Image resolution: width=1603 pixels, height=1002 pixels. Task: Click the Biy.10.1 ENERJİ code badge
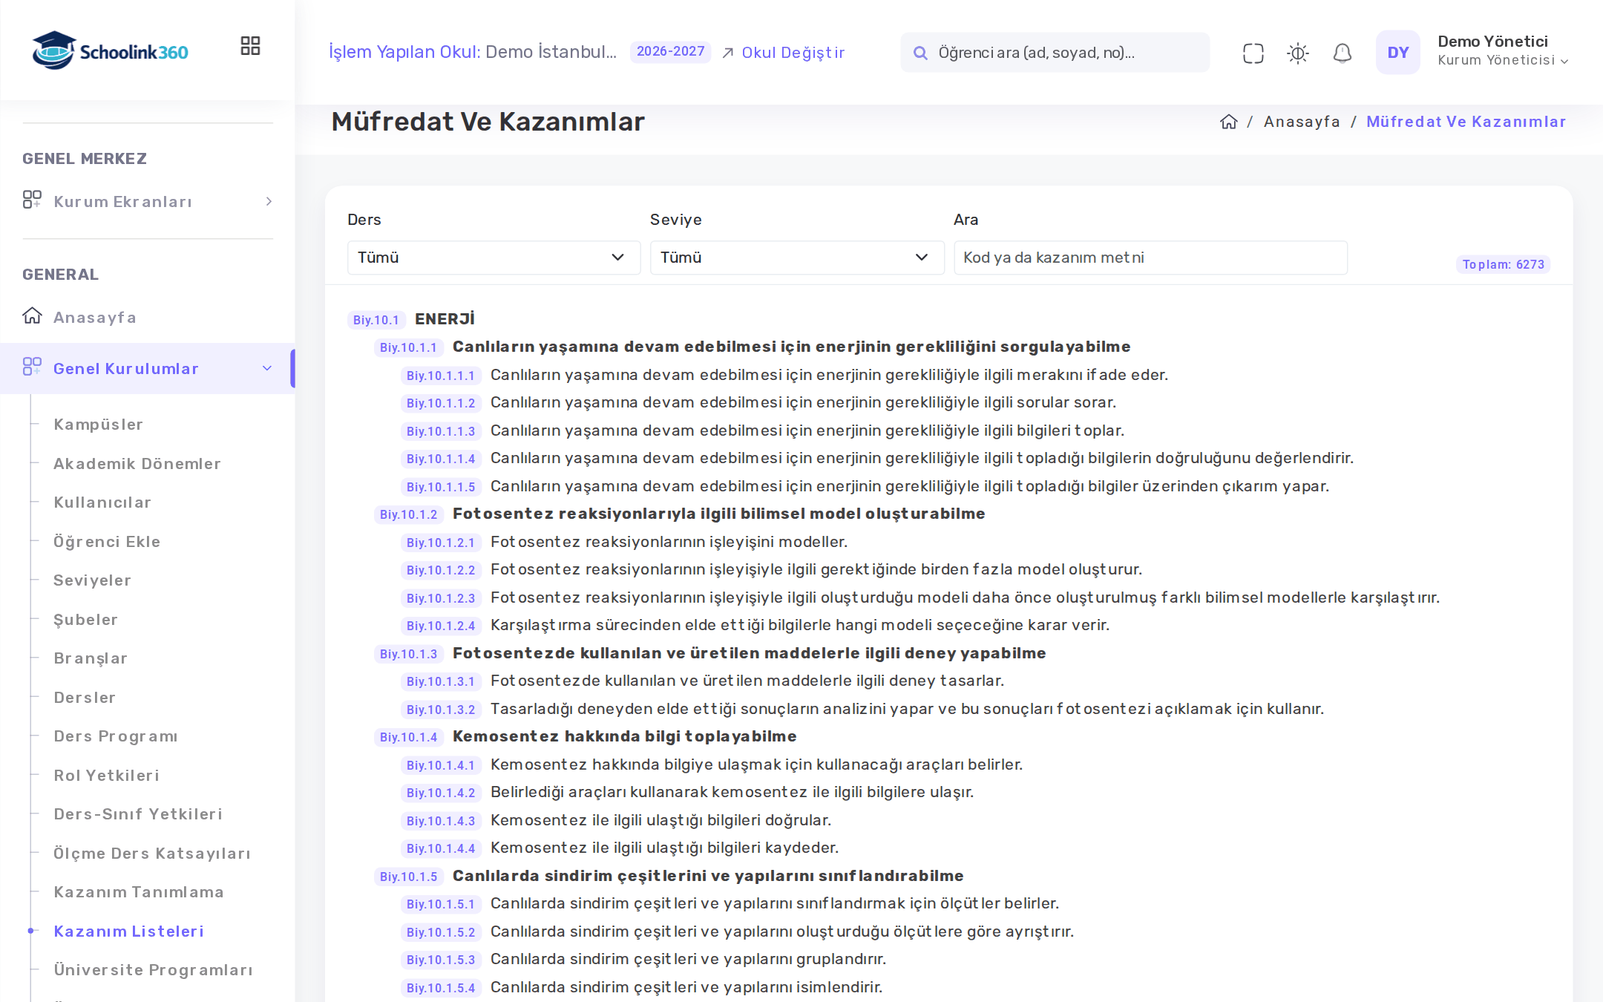pyautogui.click(x=376, y=320)
